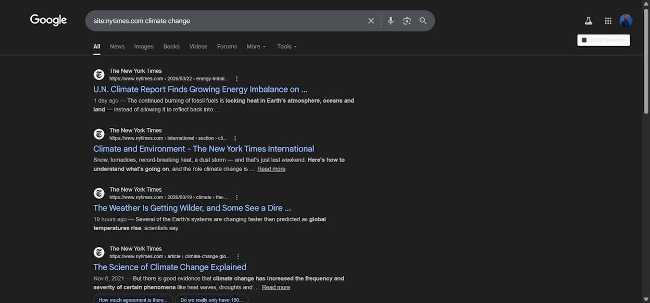Clear the search box with X
This screenshot has width=650, height=303.
tap(371, 21)
